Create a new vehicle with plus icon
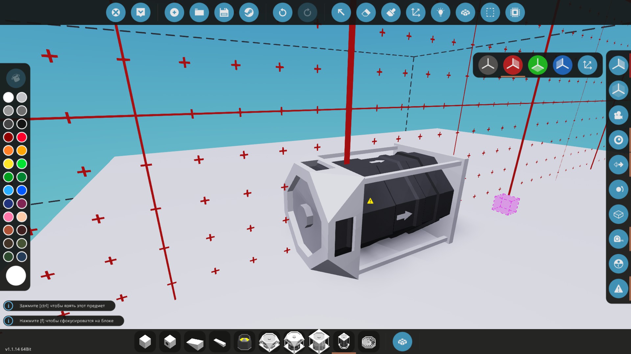This screenshot has width=631, height=354. click(x=174, y=12)
